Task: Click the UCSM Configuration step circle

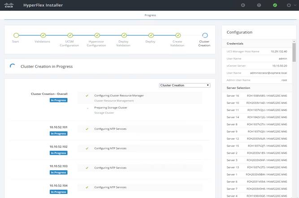Action: coord(70,35)
